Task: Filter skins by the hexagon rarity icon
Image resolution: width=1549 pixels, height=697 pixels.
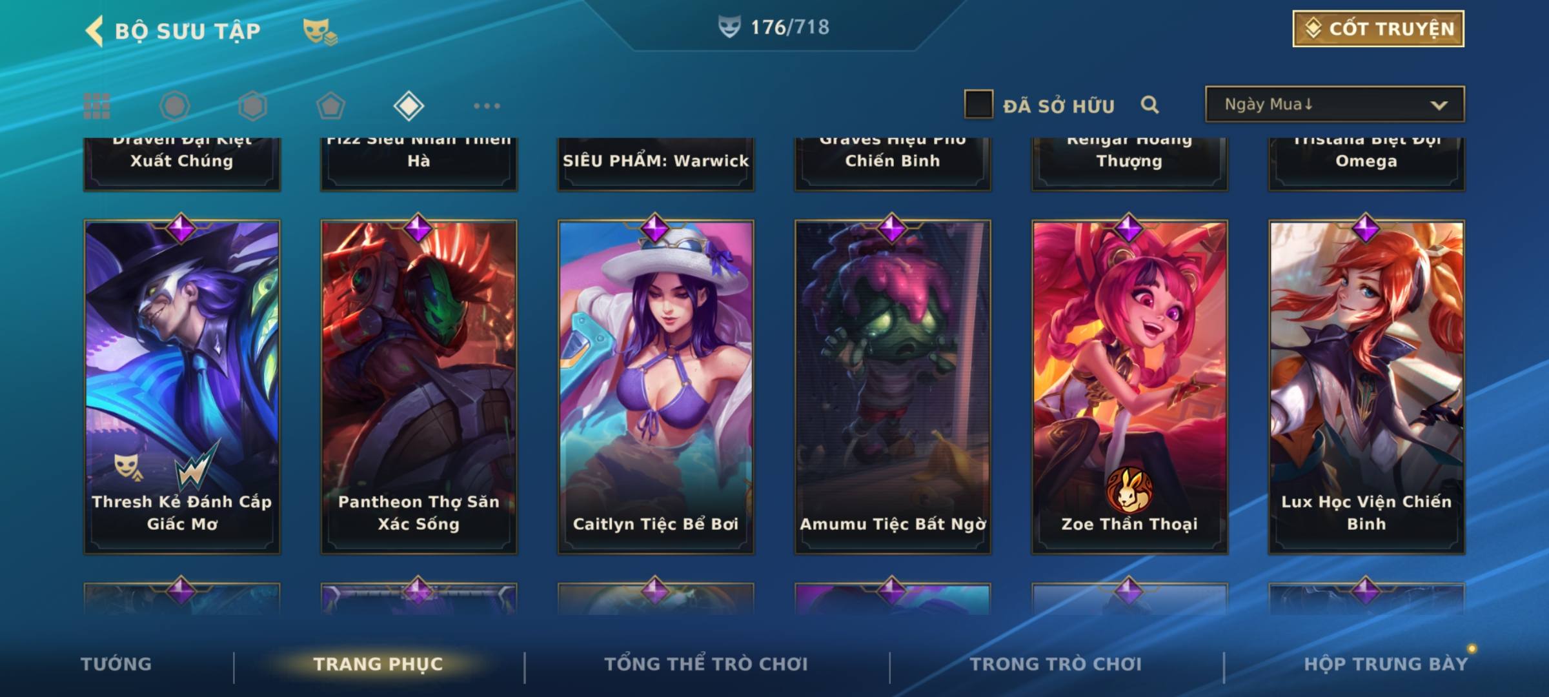Action: point(252,106)
